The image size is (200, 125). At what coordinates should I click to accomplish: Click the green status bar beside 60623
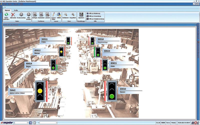[94, 52]
